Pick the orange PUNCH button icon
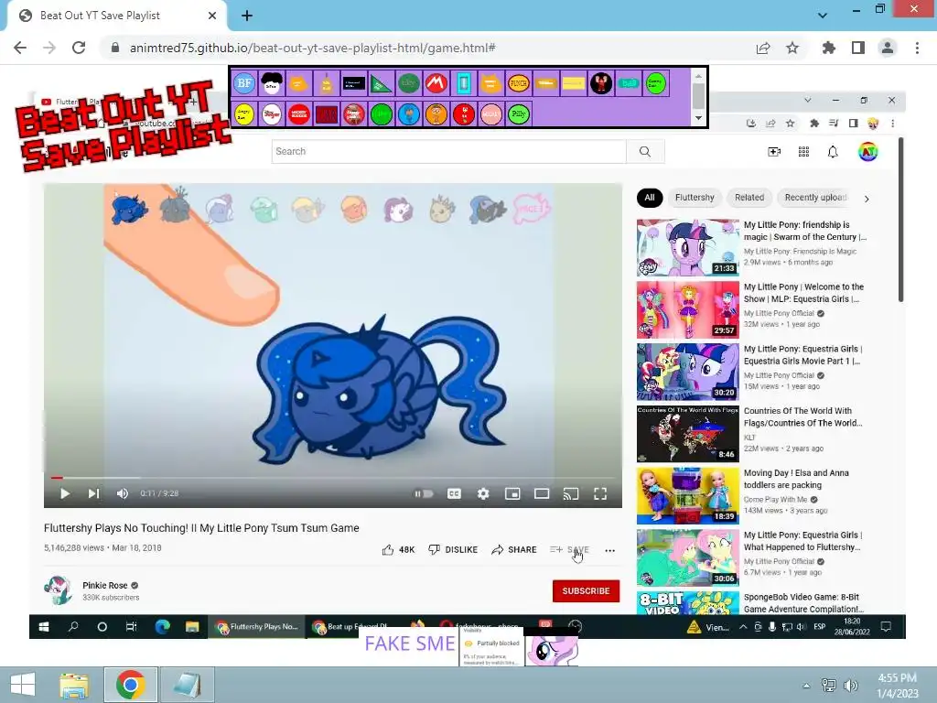This screenshot has height=703, width=937. [518, 83]
